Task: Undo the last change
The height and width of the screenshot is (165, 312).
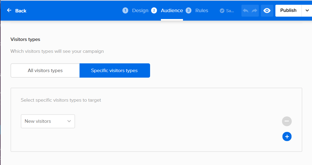Action: coord(246,11)
